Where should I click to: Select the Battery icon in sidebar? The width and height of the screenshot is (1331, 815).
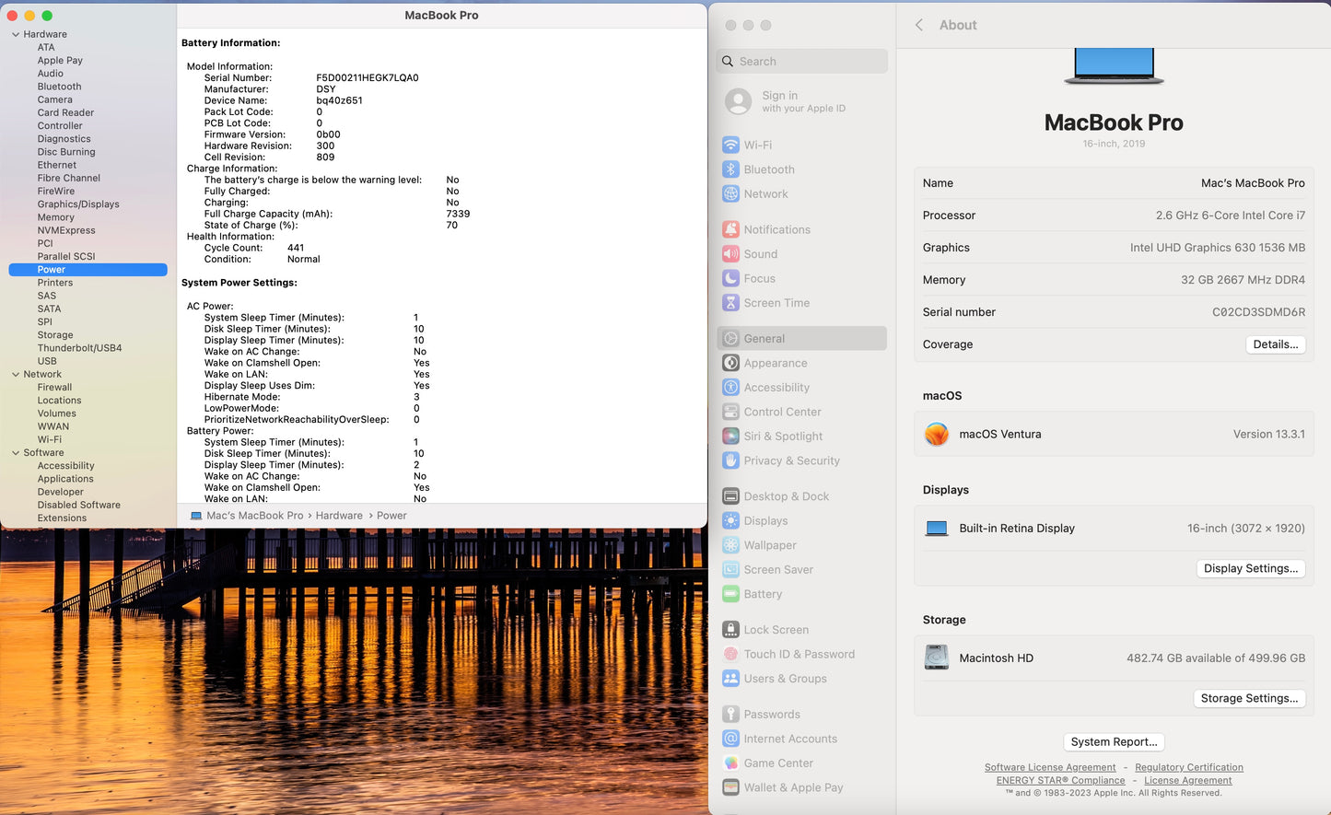(730, 595)
